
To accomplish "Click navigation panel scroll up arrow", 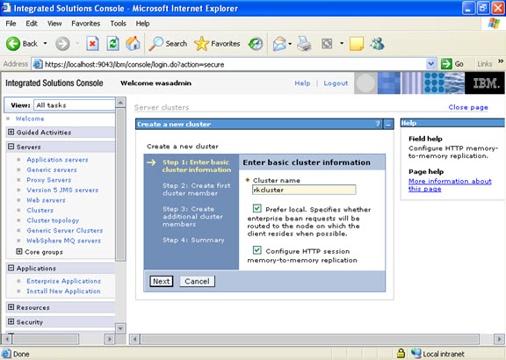I will coord(120,103).
